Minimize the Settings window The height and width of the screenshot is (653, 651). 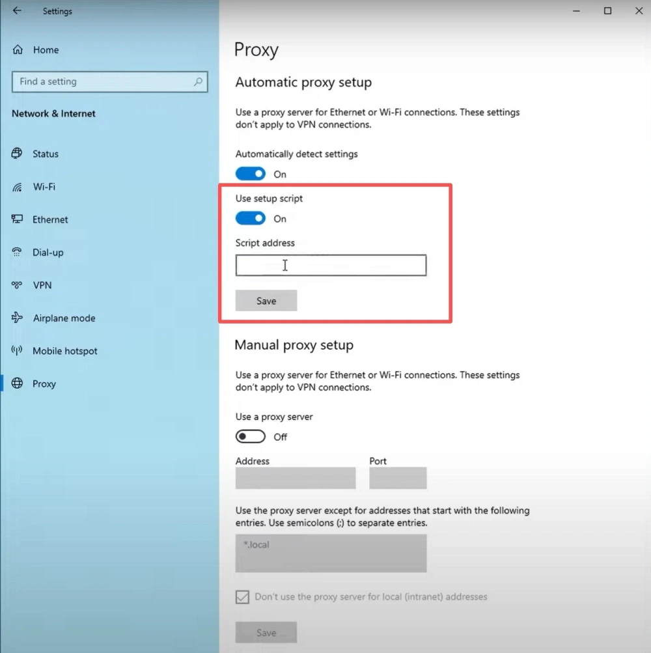[x=576, y=11]
